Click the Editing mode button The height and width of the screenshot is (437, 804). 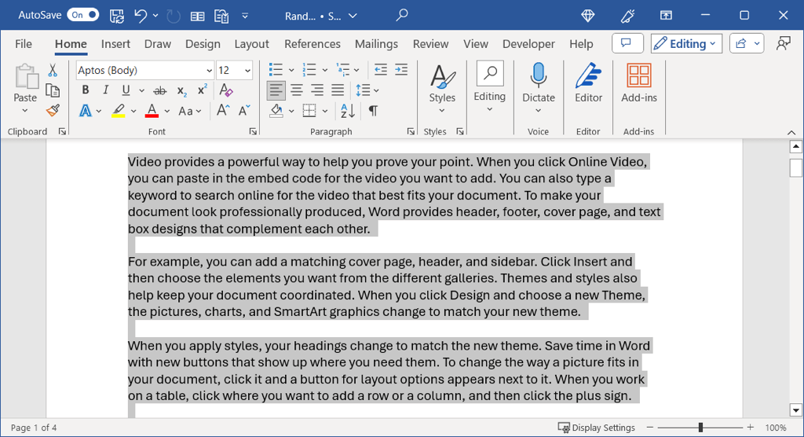point(685,44)
